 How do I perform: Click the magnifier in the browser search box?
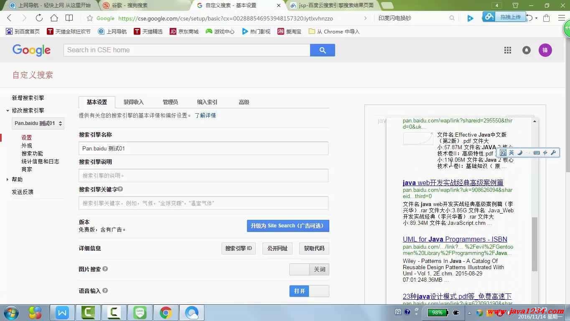[452, 18]
